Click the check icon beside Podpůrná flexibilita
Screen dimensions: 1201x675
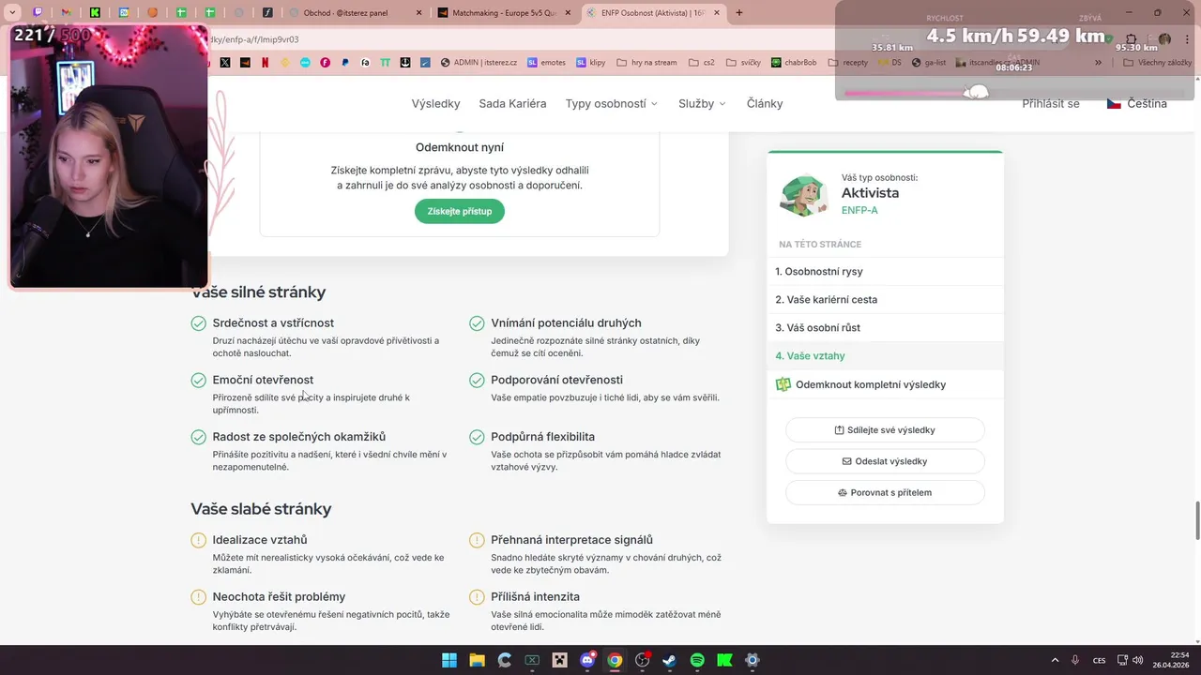tap(477, 437)
